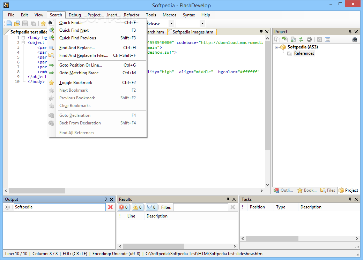
Task: Click the Results Filter input field
Action: point(200,207)
